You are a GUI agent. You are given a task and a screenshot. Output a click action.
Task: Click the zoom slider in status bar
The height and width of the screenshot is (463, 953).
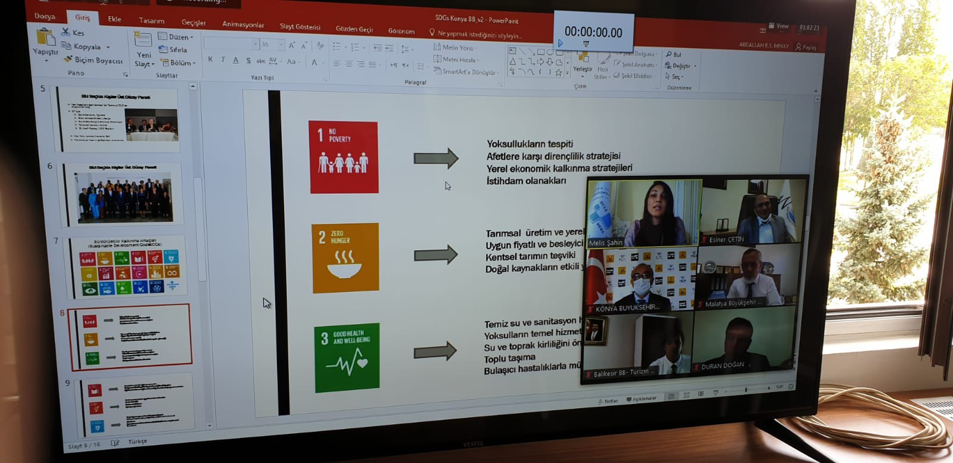point(746,390)
